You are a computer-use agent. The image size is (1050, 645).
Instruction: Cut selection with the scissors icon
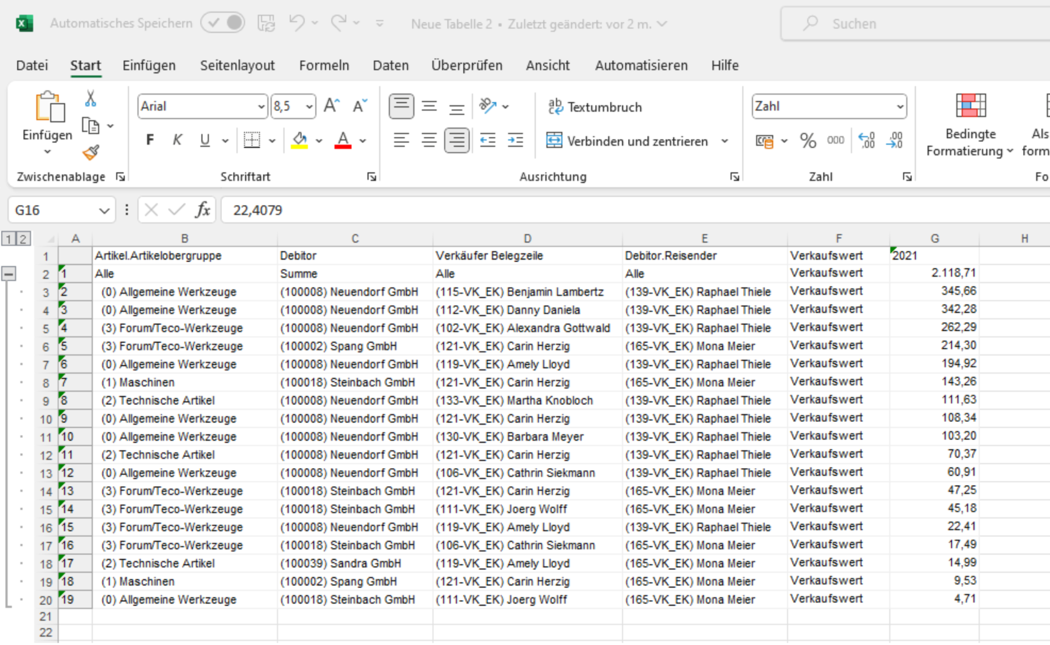tap(91, 99)
